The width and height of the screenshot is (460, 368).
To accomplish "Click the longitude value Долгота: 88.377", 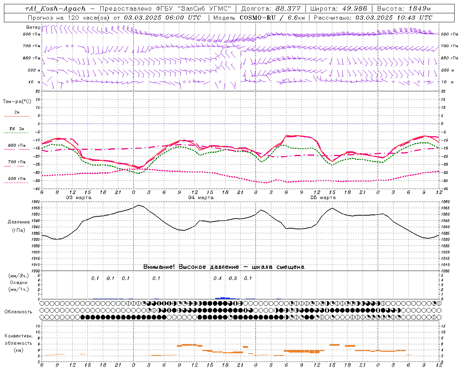I will [271, 9].
